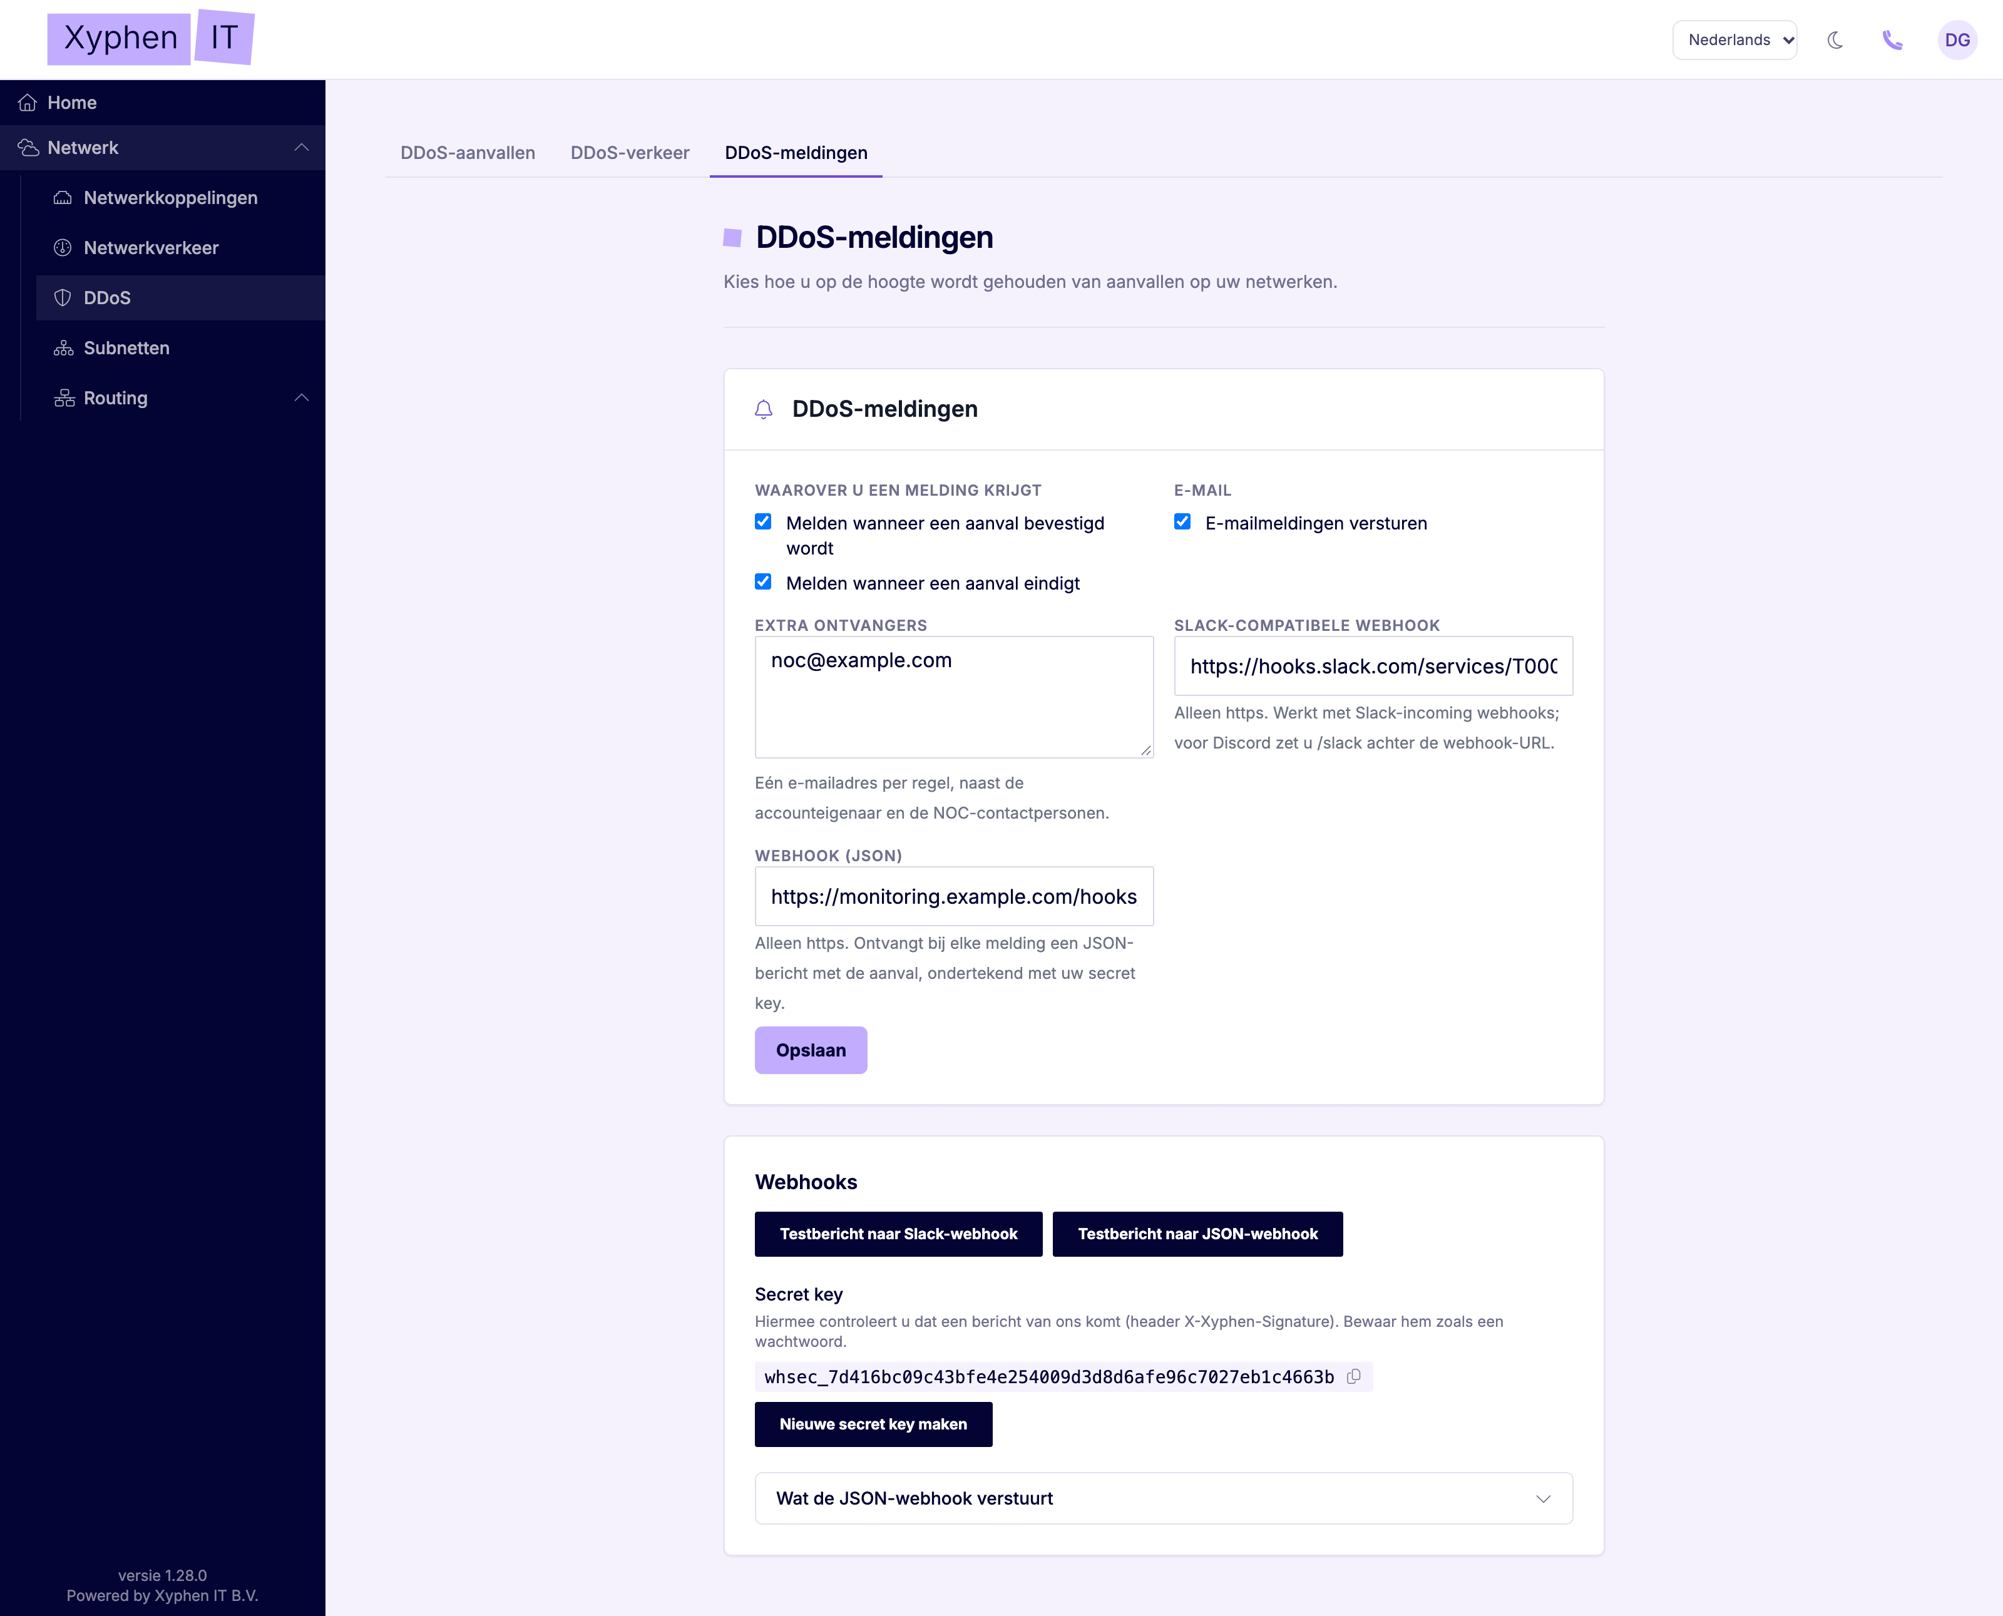
Task: Collapse the Netwerk menu chevron
Action: 302,147
